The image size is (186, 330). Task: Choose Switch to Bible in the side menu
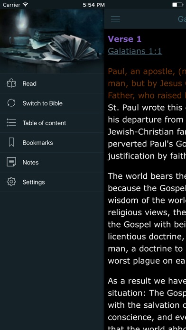[x=52, y=103]
